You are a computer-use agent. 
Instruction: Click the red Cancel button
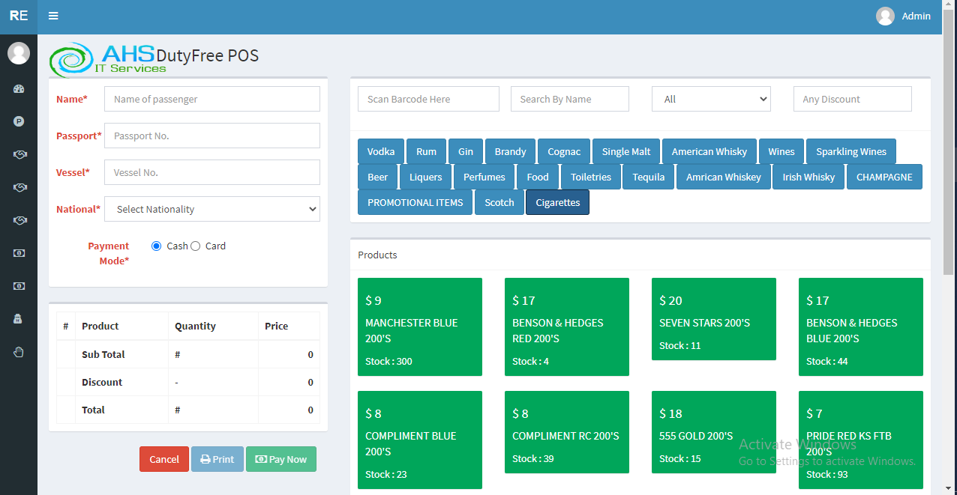[x=164, y=459]
